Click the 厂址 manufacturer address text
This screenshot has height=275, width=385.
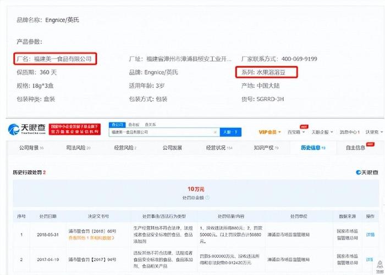(180, 59)
